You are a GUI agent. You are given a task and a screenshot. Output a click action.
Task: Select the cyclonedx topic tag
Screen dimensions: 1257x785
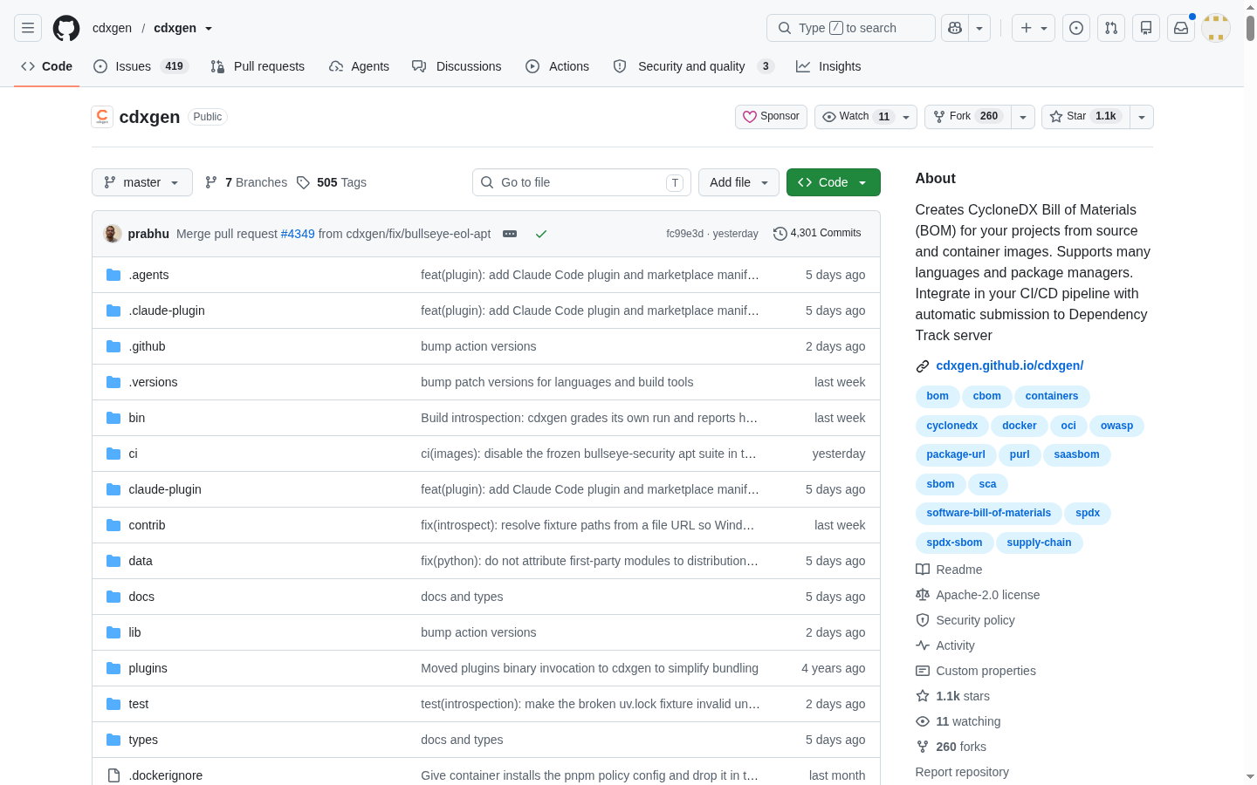click(x=952, y=426)
